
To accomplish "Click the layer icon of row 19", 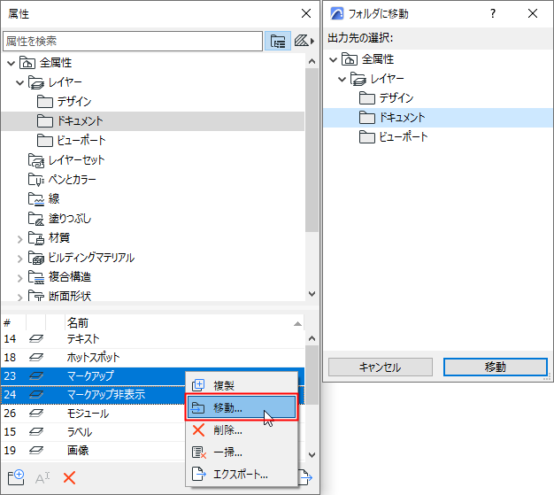I will [x=36, y=450].
